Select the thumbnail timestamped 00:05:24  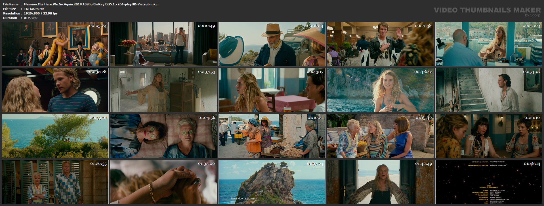55,44
